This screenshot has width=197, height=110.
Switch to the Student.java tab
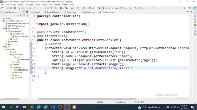pos(70,12)
